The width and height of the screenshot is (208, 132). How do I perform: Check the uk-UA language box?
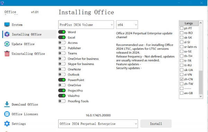182,70
